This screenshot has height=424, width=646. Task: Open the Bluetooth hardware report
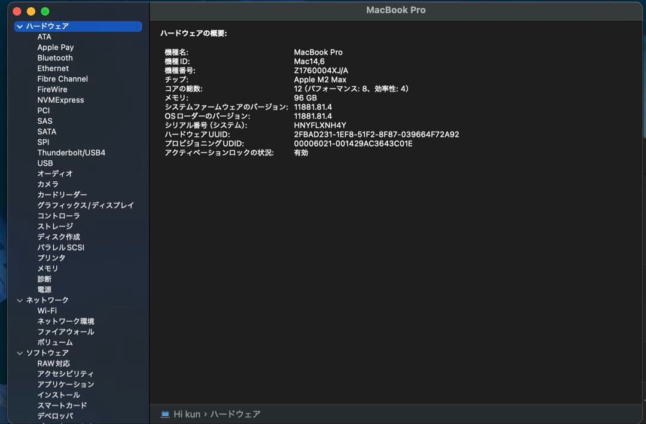point(54,57)
